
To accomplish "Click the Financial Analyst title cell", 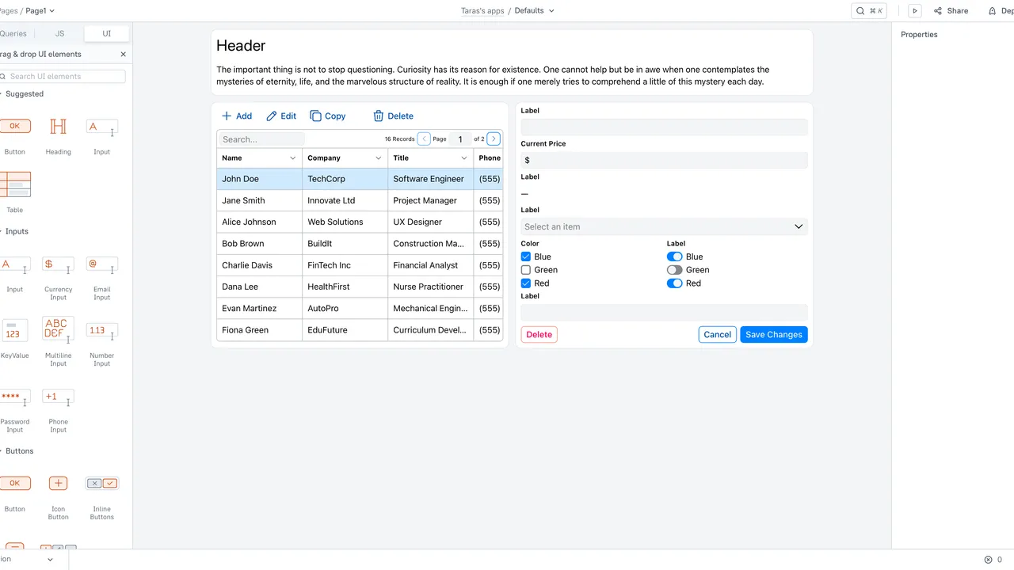I will (x=431, y=265).
